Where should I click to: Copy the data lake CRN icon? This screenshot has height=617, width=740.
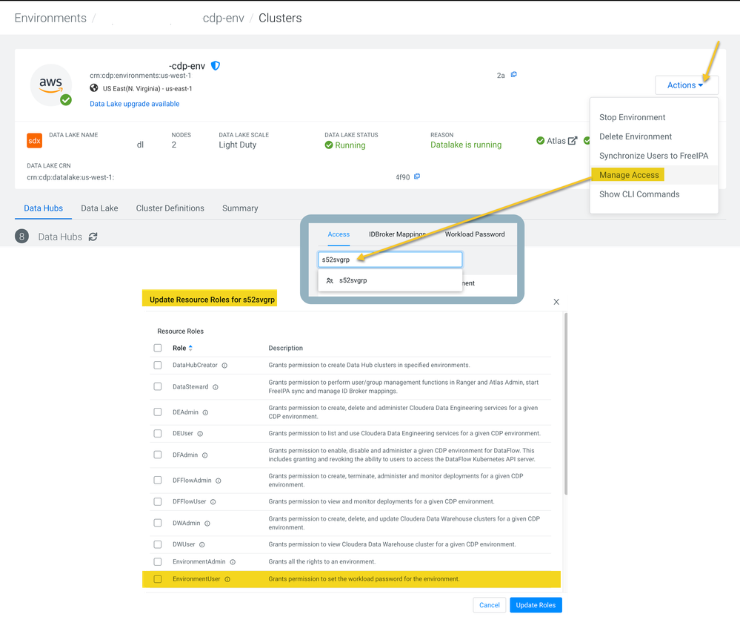(417, 176)
